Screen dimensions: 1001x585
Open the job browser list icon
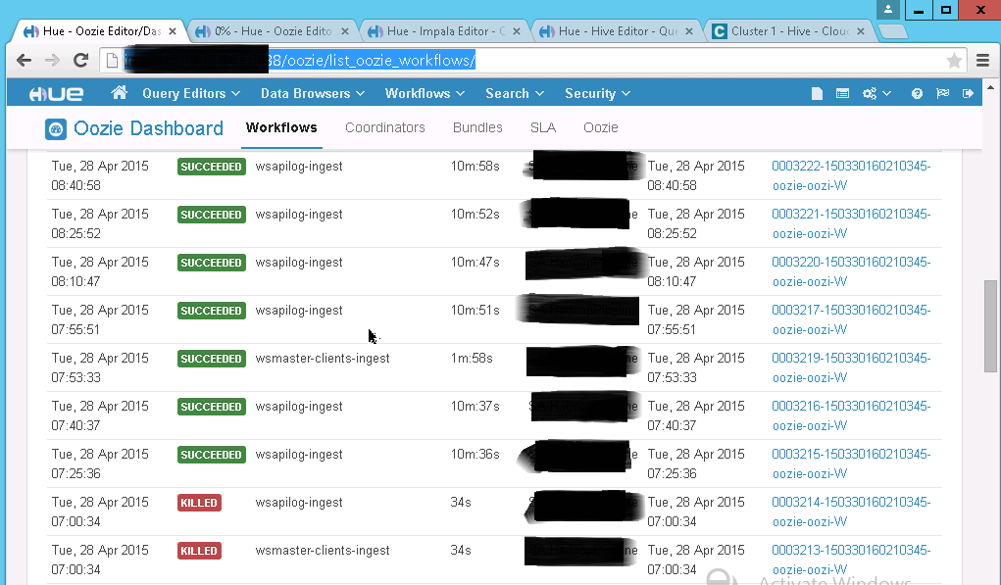tap(842, 94)
